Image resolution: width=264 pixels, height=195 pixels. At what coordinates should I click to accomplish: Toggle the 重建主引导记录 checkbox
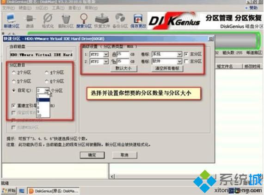point(13,106)
